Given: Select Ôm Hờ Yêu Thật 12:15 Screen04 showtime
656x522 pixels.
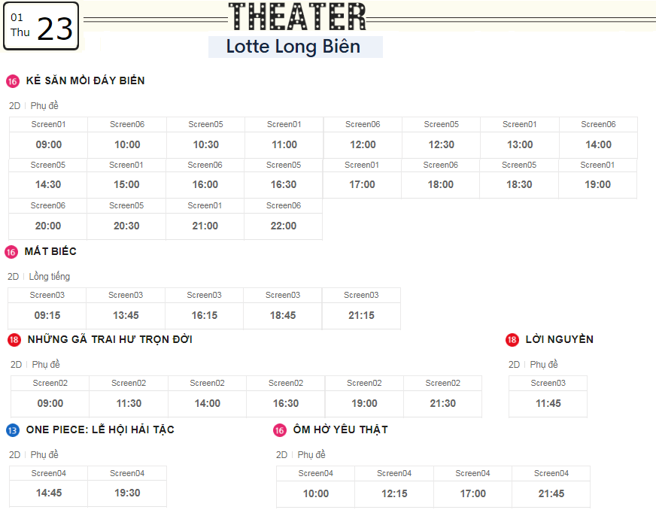Looking at the screenshot, I should (x=394, y=487).
